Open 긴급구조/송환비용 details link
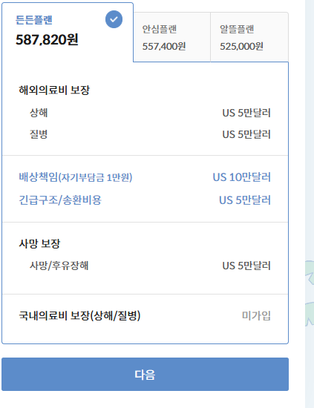This screenshot has height=408, width=314. click(x=60, y=200)
